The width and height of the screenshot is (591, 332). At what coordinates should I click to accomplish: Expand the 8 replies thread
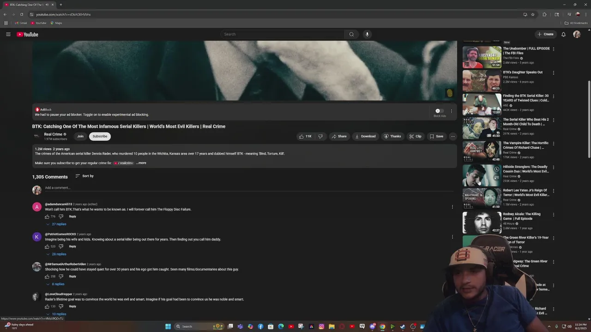[x=55, y=284]
